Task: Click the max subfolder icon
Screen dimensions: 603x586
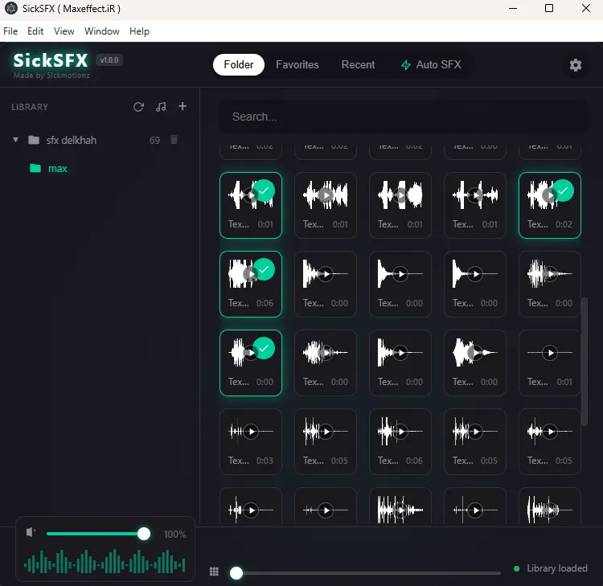Action: [x=35, y=168]
